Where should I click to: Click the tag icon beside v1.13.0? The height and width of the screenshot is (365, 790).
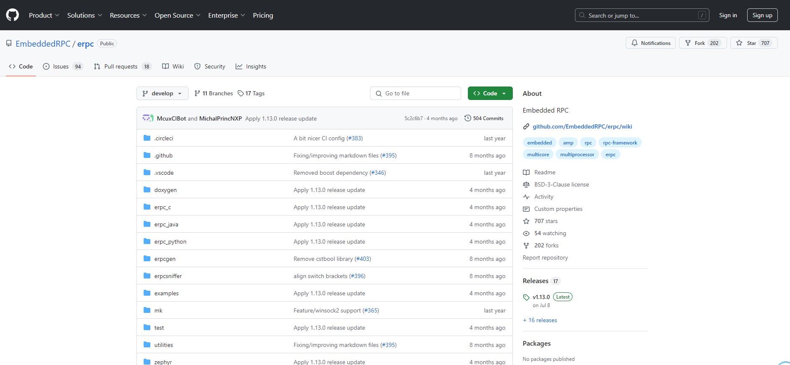(526, 297)
